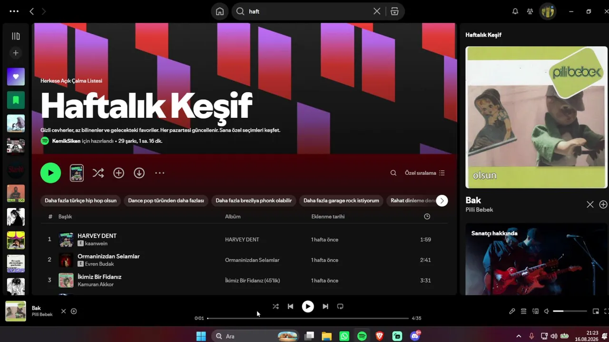Save playlist to Your Library
Screen dimensions: 609x342
coord(118,173)
